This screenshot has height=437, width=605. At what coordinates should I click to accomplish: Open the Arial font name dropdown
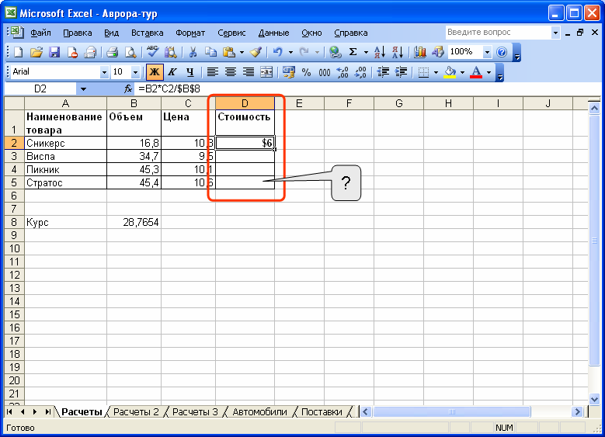pyautogui.click(x=104, y=72)
